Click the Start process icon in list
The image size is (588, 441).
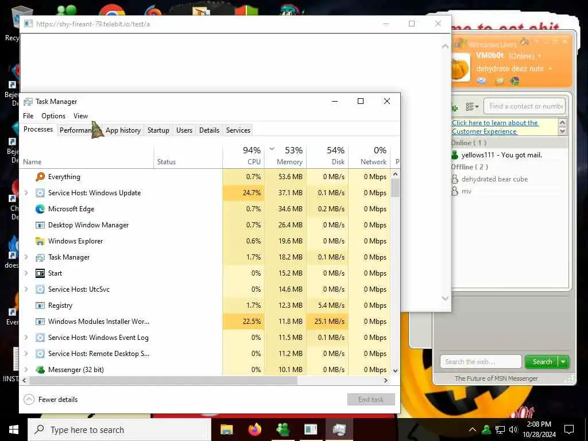[40, 273]
